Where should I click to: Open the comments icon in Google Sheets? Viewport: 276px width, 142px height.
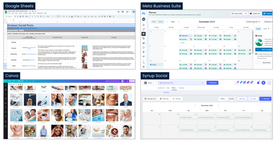tap(123, 12)
